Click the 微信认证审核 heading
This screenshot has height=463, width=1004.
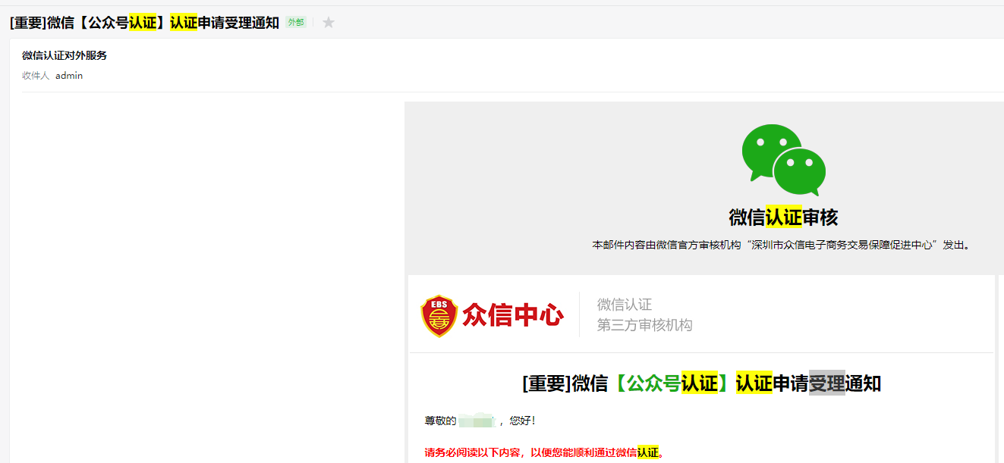click(783, 217)
